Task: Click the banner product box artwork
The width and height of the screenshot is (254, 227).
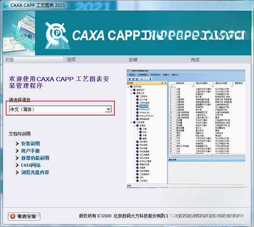Action: [19, 33]
